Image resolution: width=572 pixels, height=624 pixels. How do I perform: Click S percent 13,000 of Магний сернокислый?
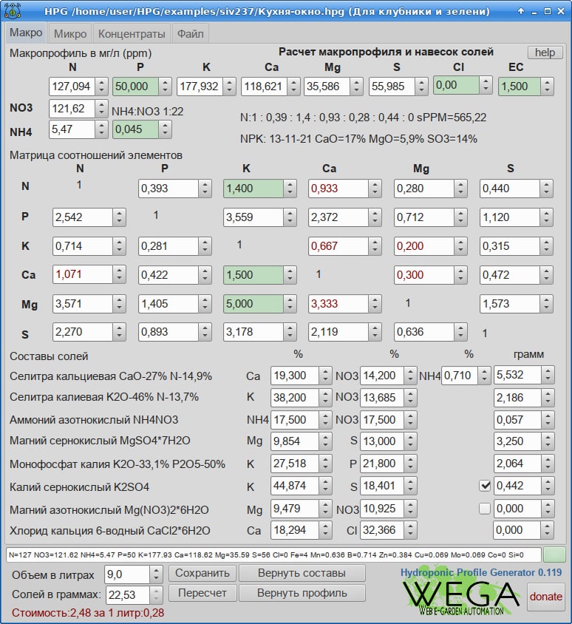(x=382, y=441)
